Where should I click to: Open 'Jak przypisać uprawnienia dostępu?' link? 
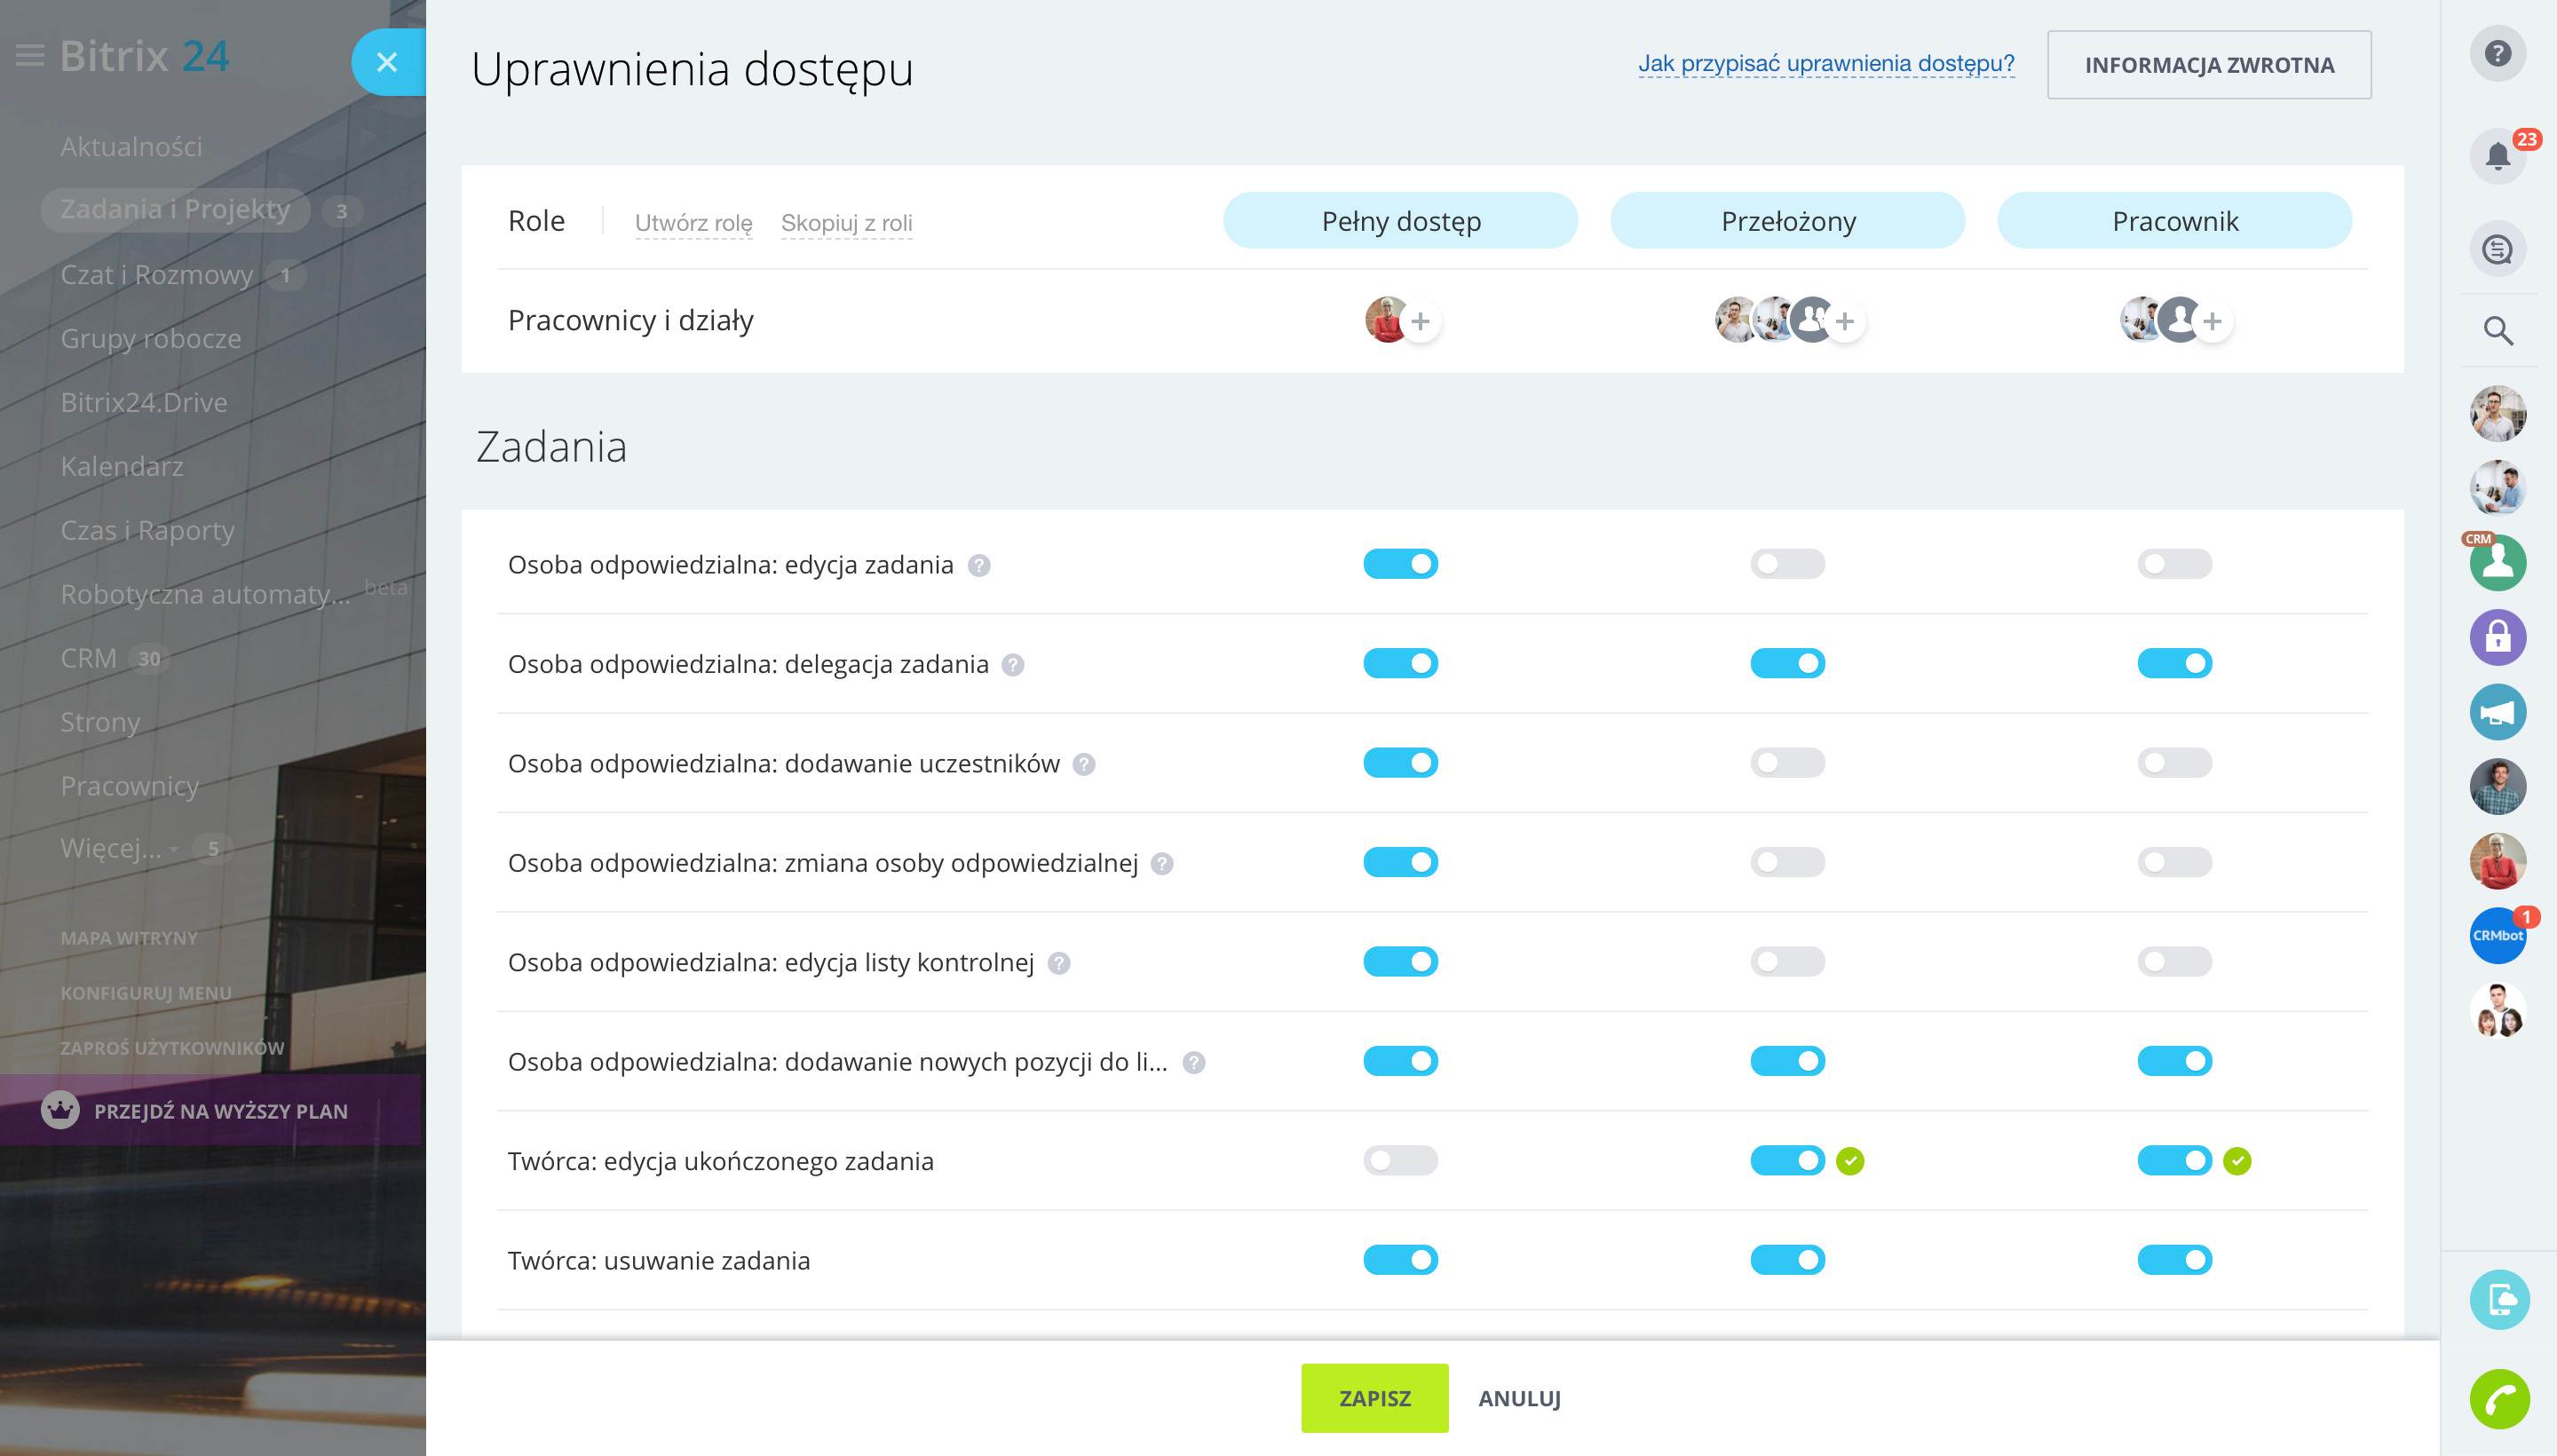[x=1825, y=64]
